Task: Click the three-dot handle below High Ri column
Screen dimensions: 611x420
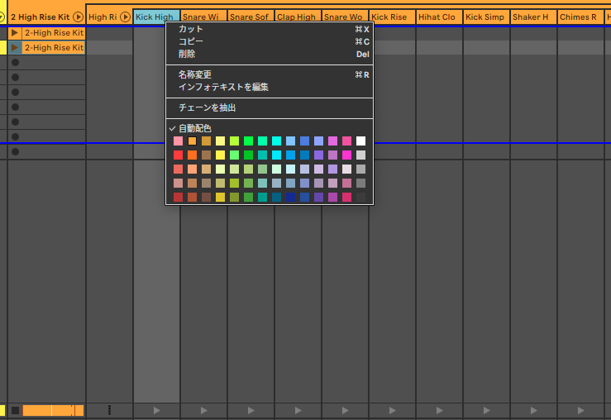Action: (109, 410)
